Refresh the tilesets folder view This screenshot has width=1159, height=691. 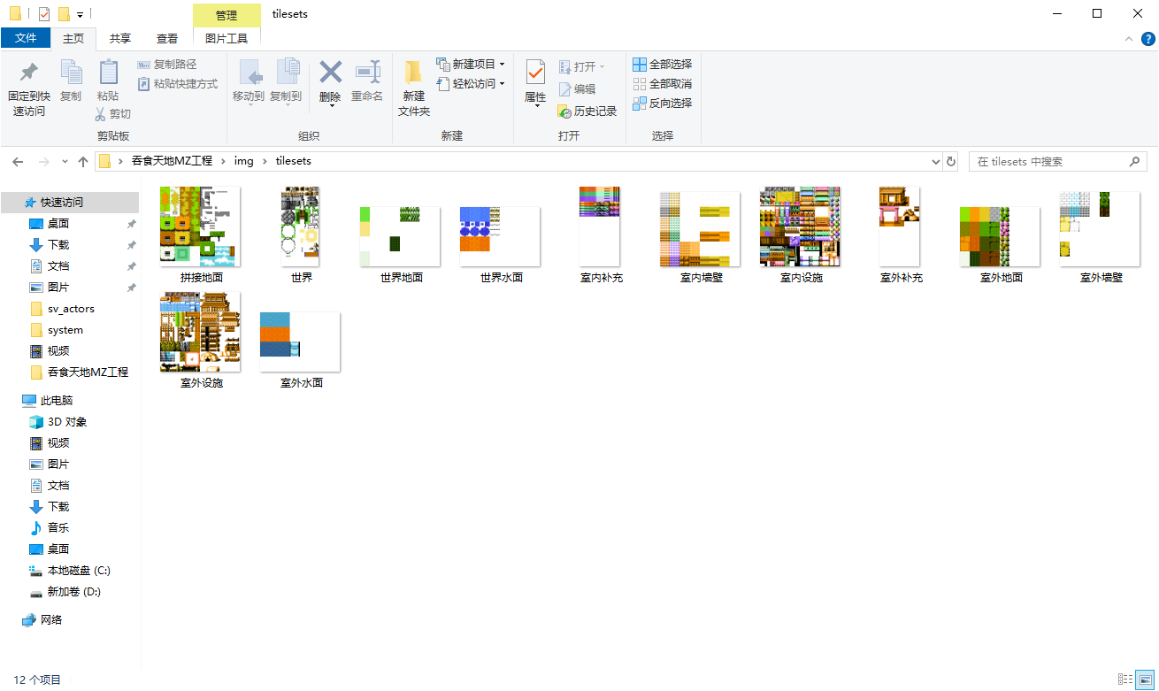point(951,162)
